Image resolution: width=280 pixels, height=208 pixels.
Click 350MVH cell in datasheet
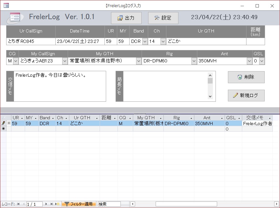pos(209,123)
